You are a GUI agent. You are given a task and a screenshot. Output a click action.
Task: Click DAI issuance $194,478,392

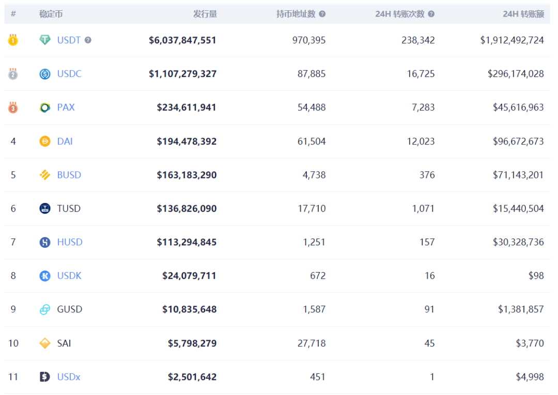(x=187, y=141)
